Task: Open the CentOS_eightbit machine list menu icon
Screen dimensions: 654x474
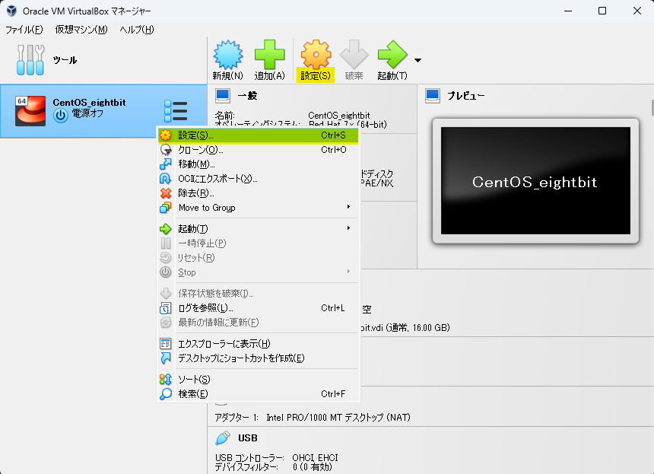Action: pos(176,111)
